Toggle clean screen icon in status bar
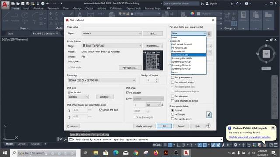This screenshot has width=280, height=157. (x=271, y=145)
